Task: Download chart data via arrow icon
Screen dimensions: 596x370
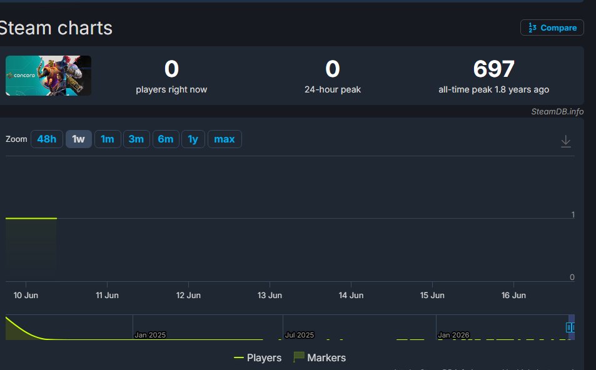Action: [565, 141]
